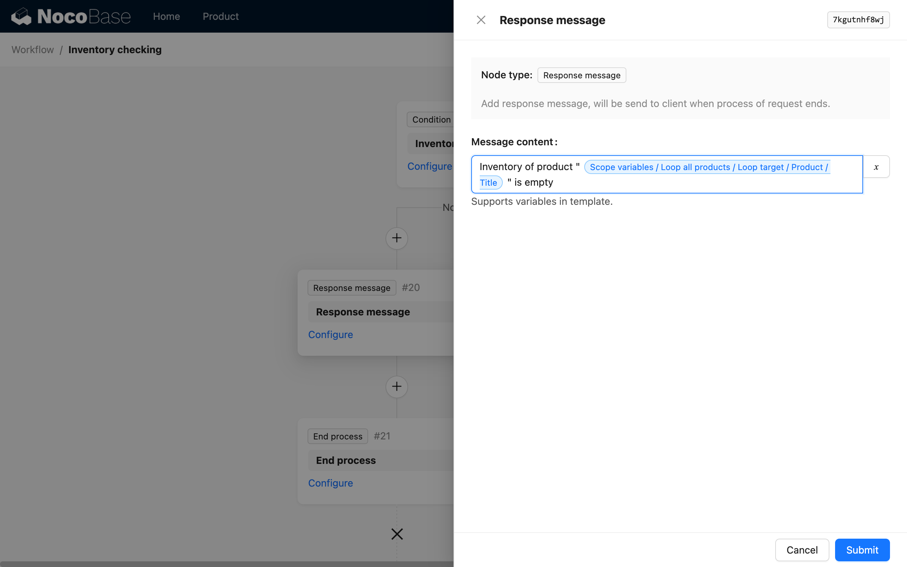Viewport: 907px width, 567px height.
Task: Open the variable picker with the x button
Action: point(876,167)
